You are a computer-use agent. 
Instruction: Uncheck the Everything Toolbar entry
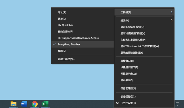pyautogui.click(x=83, y=45)
